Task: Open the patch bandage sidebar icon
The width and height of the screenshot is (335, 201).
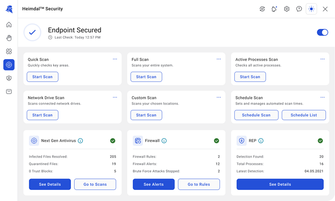Action: coord(9,51)
